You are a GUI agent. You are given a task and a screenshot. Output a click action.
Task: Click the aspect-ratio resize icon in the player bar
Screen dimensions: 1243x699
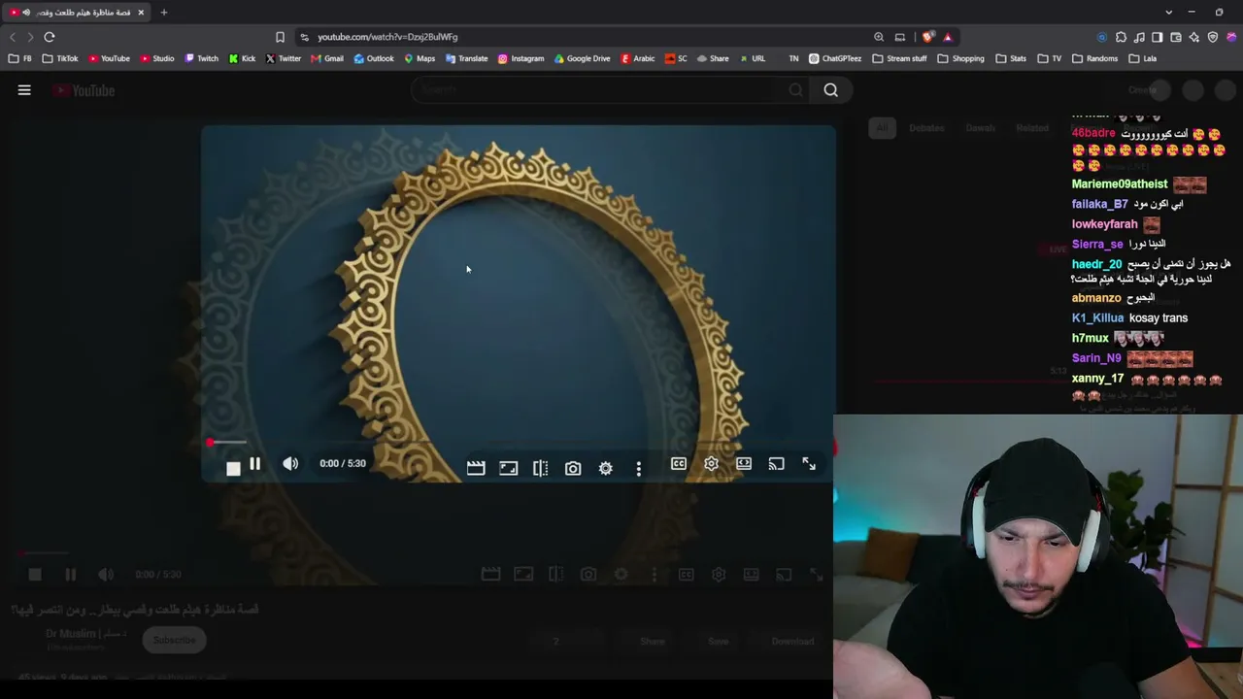(509, 468)
